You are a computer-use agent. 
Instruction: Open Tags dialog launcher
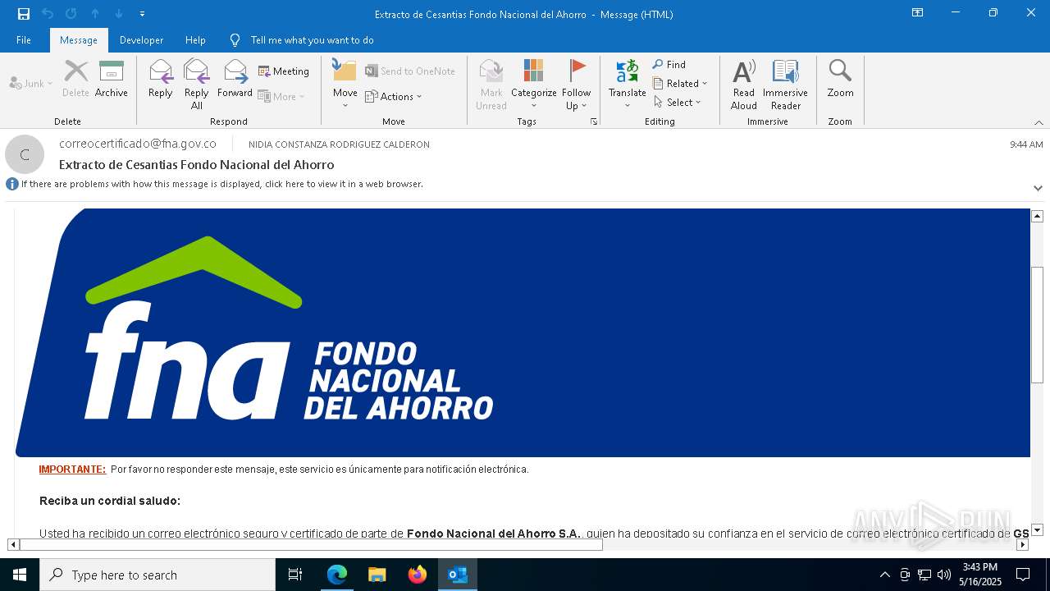[593, 121]
